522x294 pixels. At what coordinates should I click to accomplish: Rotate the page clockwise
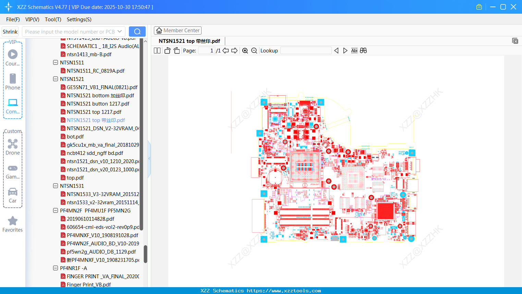(177, 51)
